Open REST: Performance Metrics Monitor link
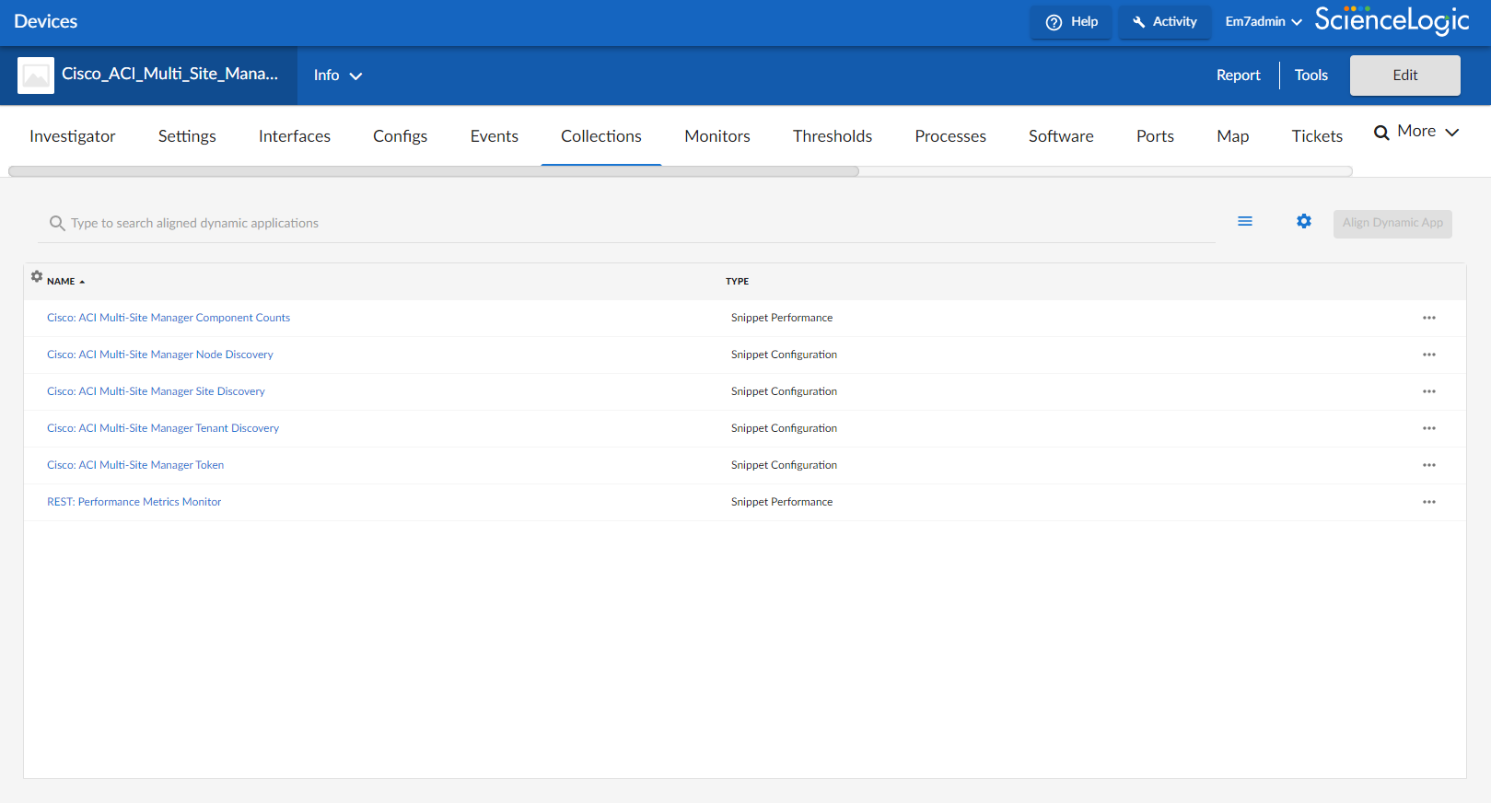The image size is (1491, 803). pyautogui.click(x=134, y=502)
